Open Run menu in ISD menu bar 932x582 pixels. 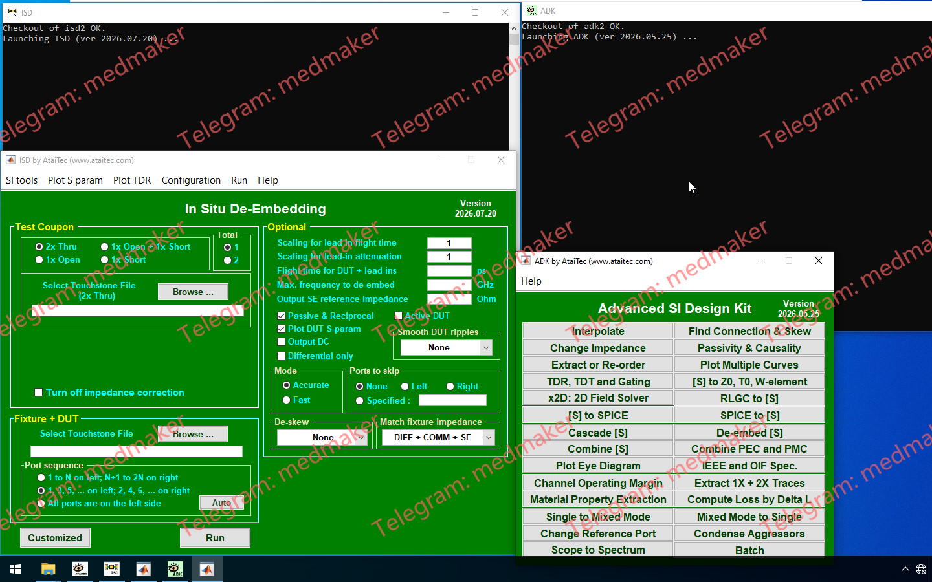[239, 180]
